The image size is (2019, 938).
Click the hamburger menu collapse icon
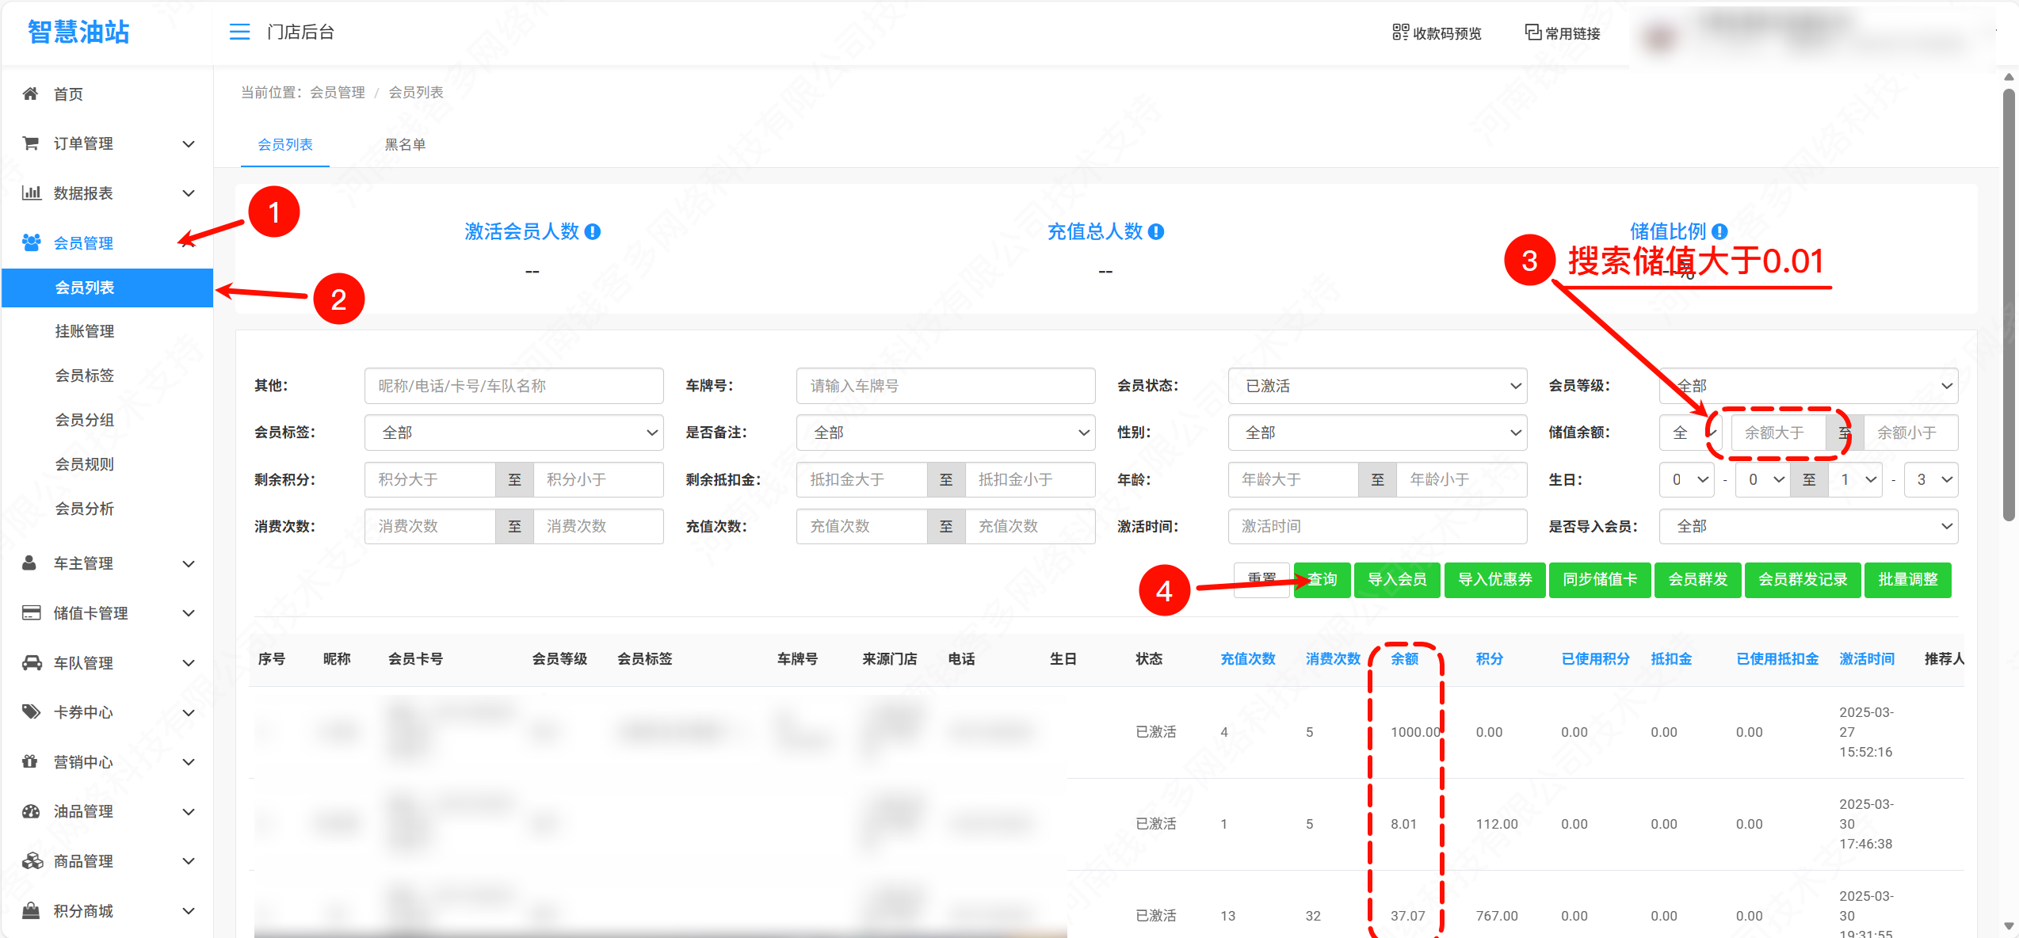click(x=239, y=32)
